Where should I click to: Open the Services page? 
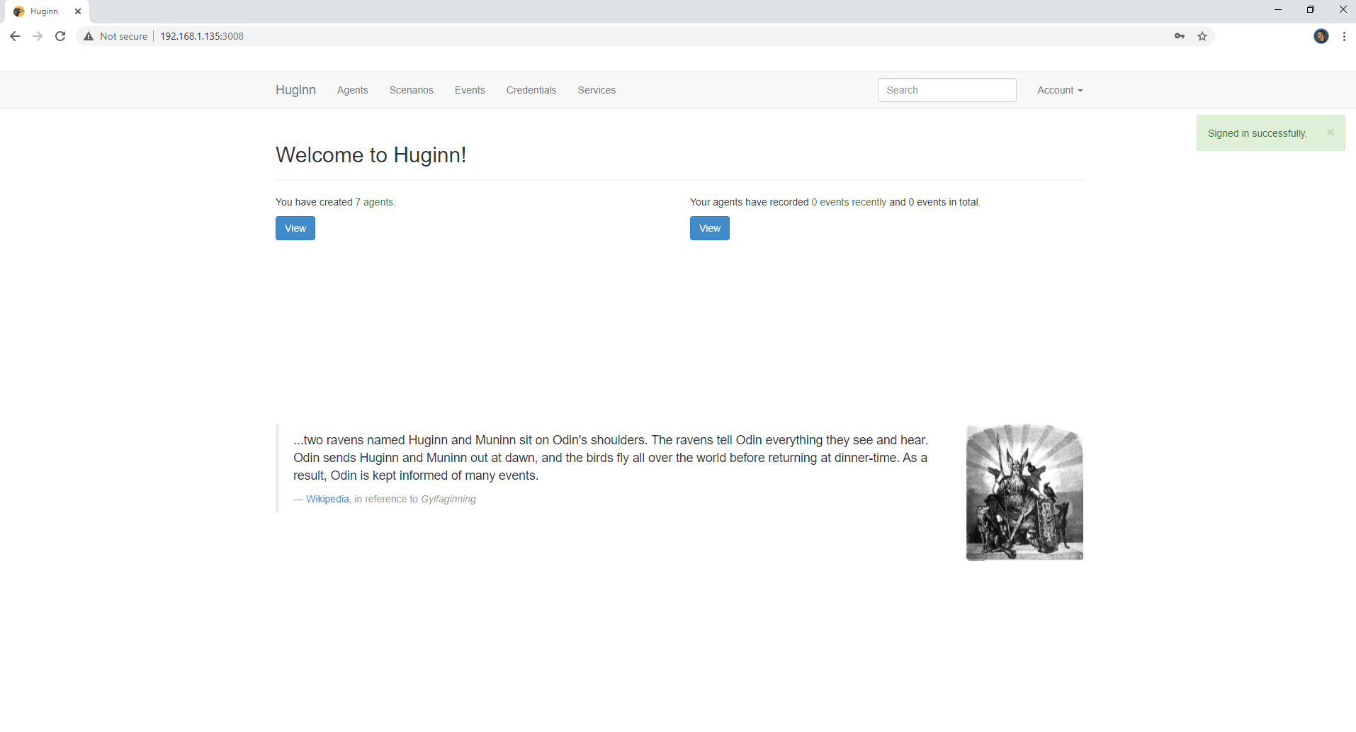[597, 90]
